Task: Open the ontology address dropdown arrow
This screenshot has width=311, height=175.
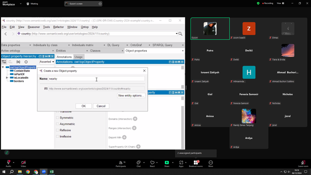Action: pos(176,34)
